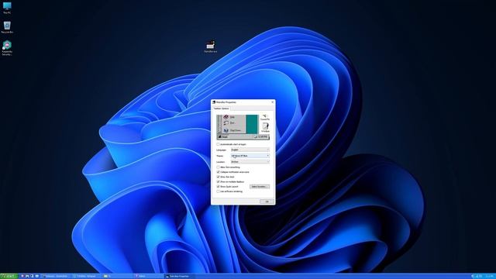Click the taskbar preview image in dialog
The height and width of the screenshot is (279, 496).
(x=243, y=127)
